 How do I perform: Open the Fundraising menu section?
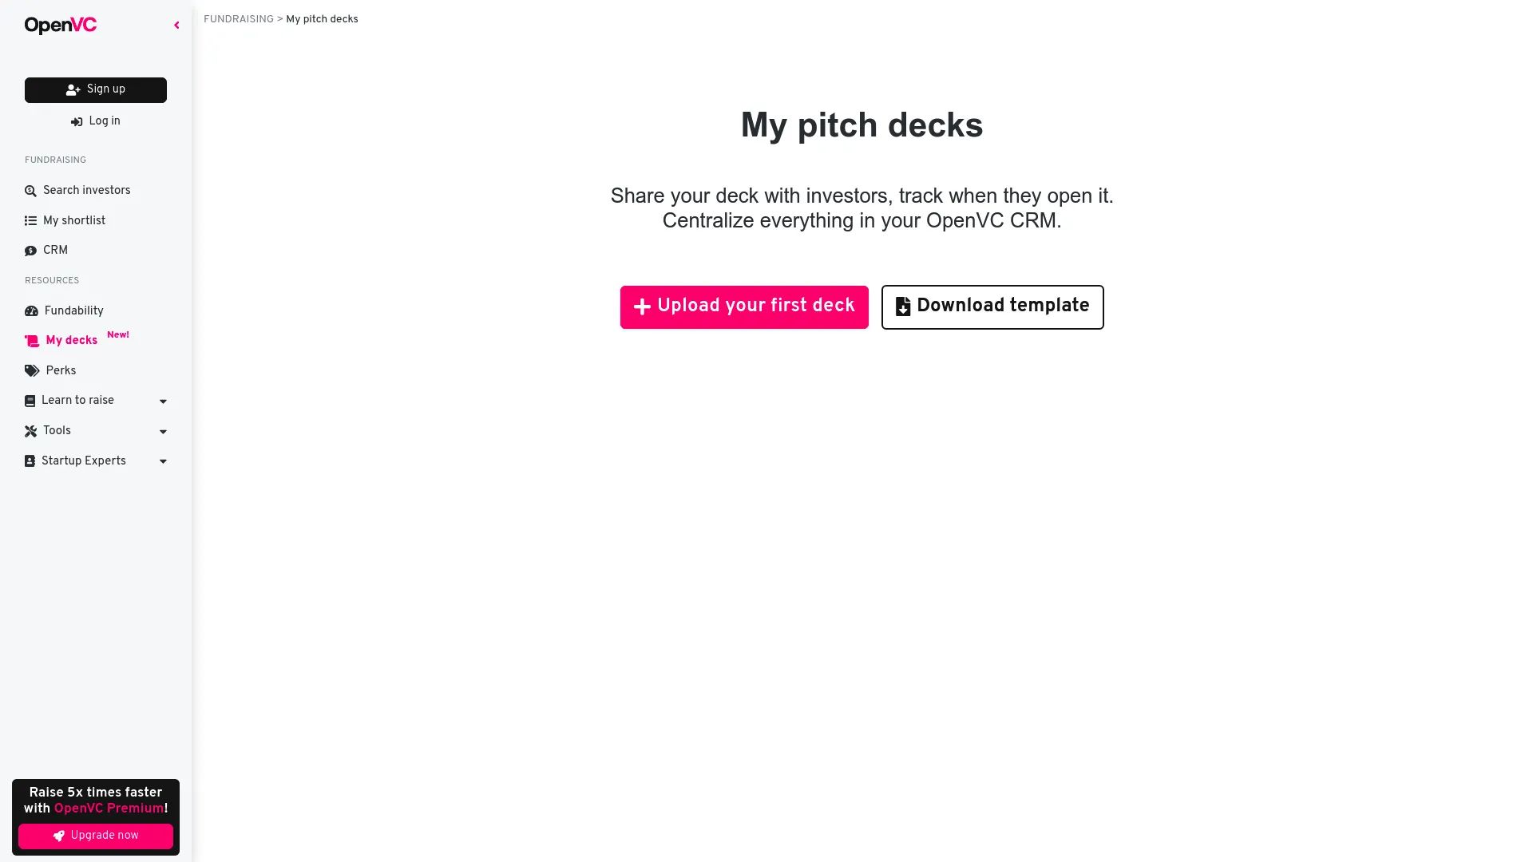click(x=55, y=160)
